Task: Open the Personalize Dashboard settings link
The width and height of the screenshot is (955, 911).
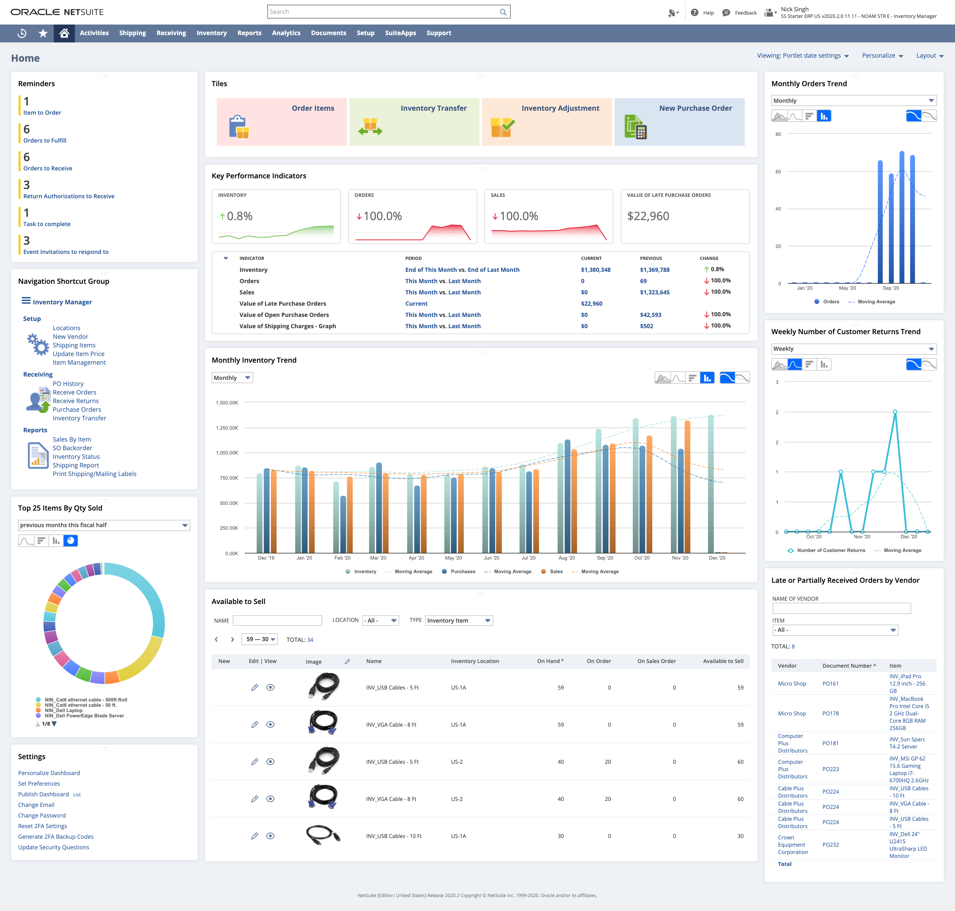Action: pyautogui.click(x=49, y=773)
